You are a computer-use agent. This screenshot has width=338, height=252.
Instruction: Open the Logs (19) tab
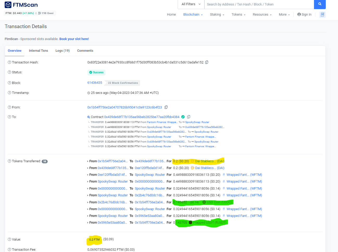click(62, 51)
